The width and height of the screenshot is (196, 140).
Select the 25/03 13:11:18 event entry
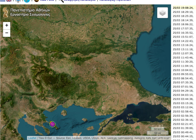tap(183, 49)
